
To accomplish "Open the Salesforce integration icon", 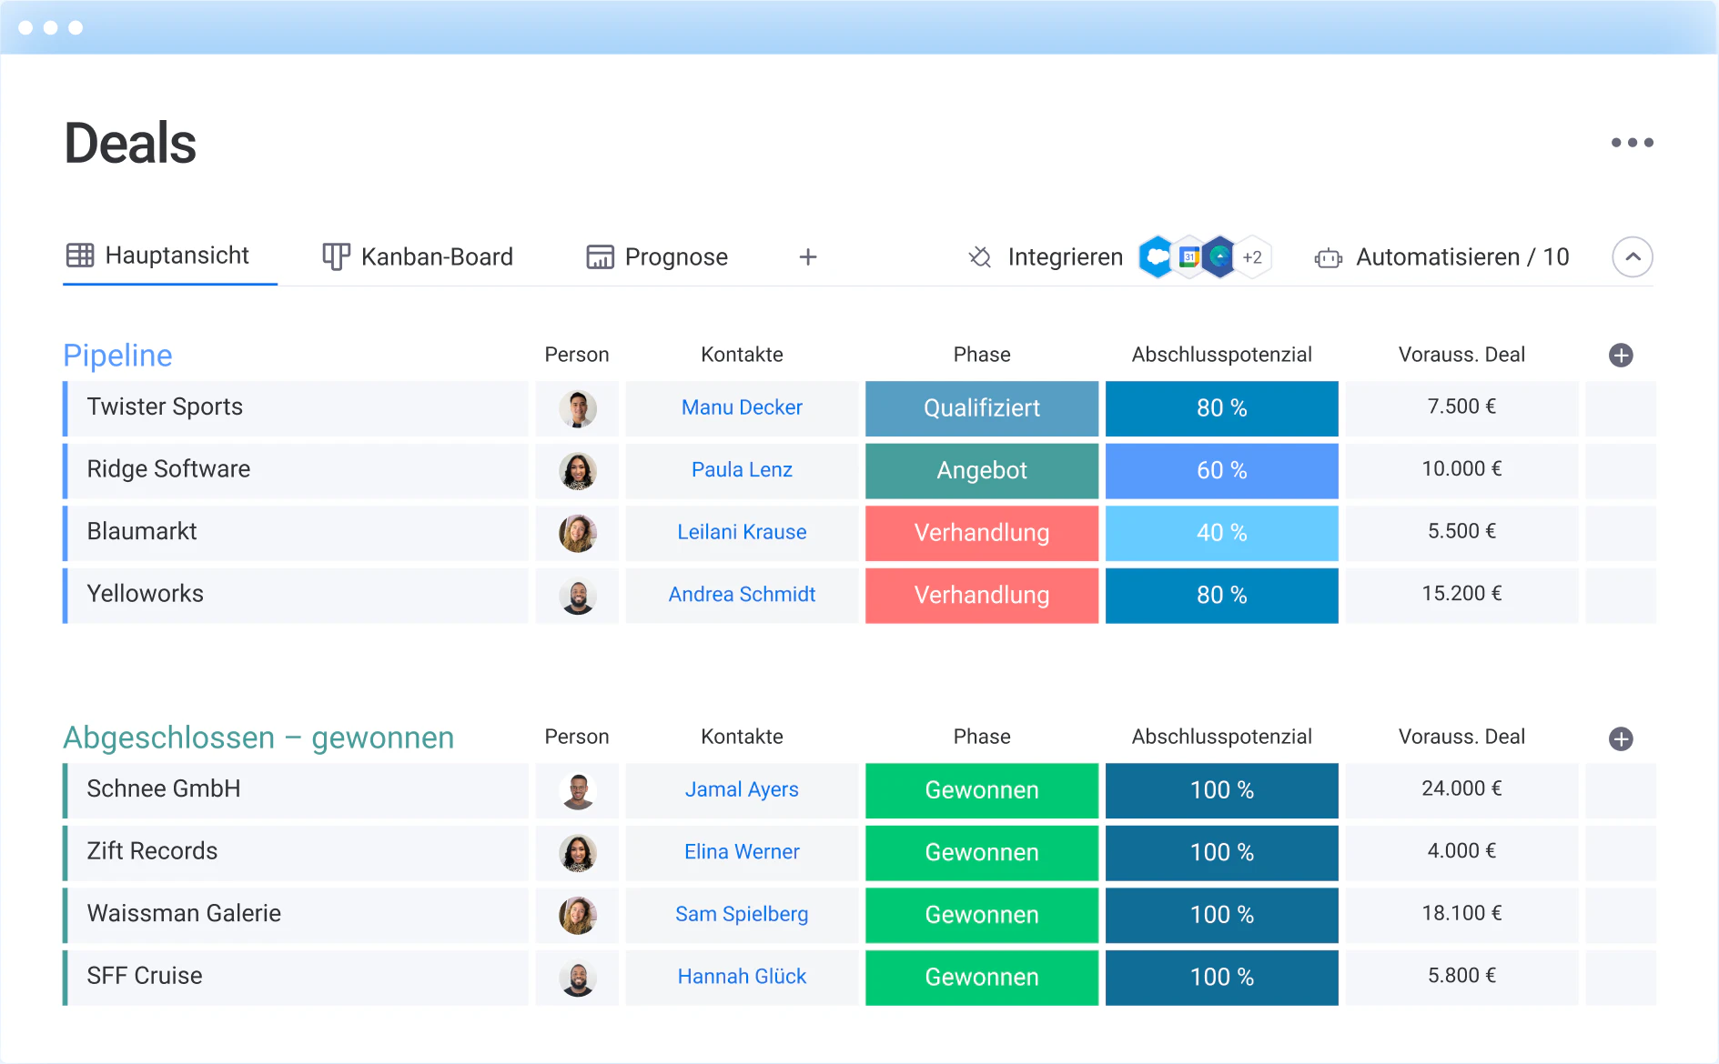I will pyautogui.click(x=1156, y=257).
